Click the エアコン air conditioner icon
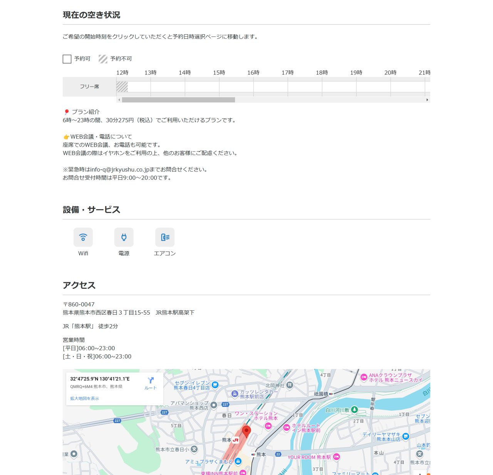The width and height of the screenshot is (493, 475). coord(165,237)
